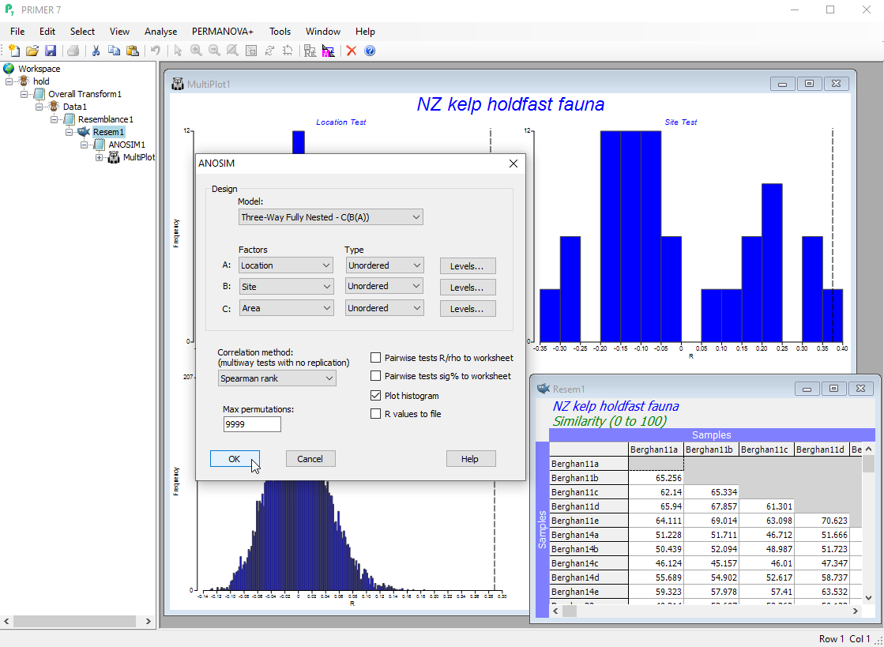This screenshot has height=647, width=884.
Task: Enable Pairwise tests sig% to worksheet
Action: pyautogui.click(x=376, y=377)
